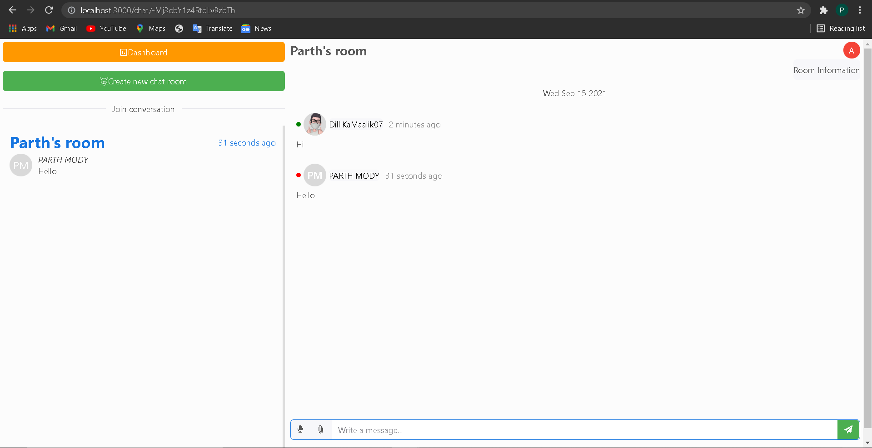Bookmark this page with star icon

click(x=801, y=10)
